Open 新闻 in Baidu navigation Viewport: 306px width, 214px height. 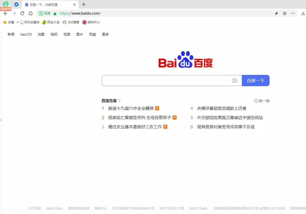tap(11, 34)
